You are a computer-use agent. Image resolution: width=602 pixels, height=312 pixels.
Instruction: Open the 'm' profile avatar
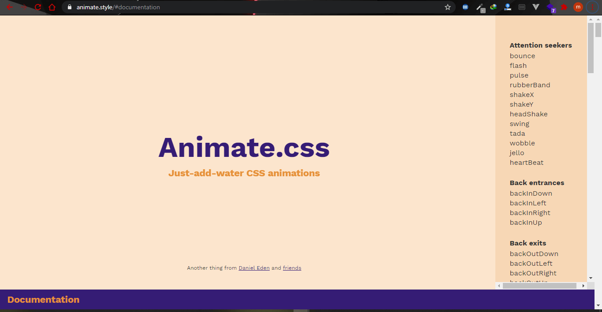pyautogui.click(x=578, y=7)
